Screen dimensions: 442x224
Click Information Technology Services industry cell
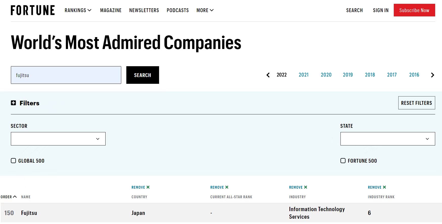[317, 213]
